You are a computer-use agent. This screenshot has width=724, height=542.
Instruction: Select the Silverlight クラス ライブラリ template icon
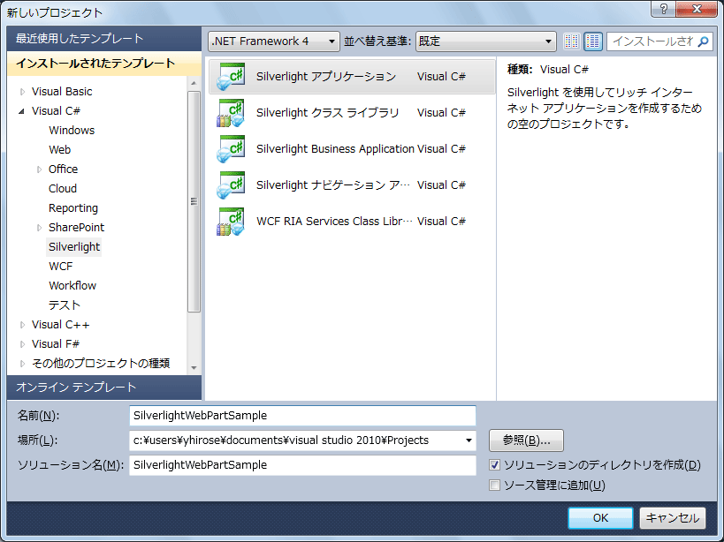tap(231, 113)
